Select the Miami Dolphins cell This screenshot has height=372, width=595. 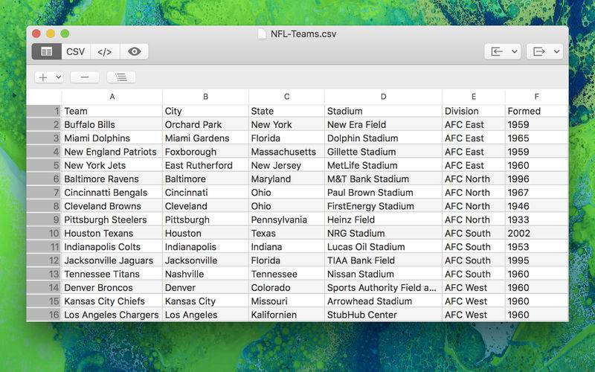click(112, 138)
